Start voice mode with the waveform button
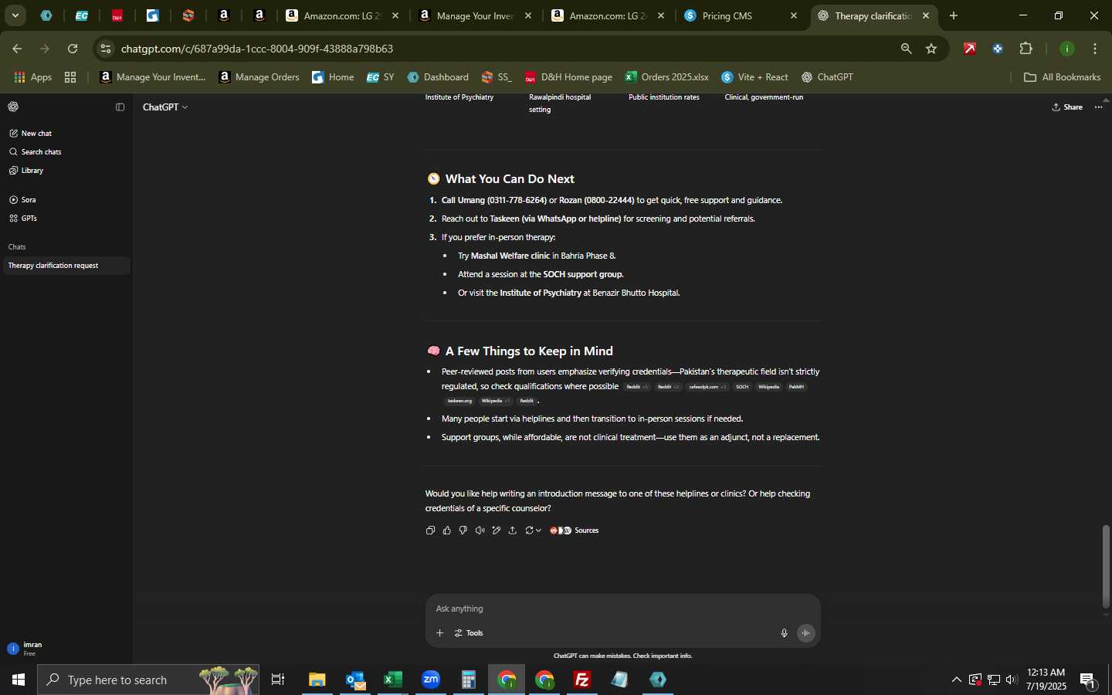The height and width of the screenshot is (695, 1112). pos(805,633)
